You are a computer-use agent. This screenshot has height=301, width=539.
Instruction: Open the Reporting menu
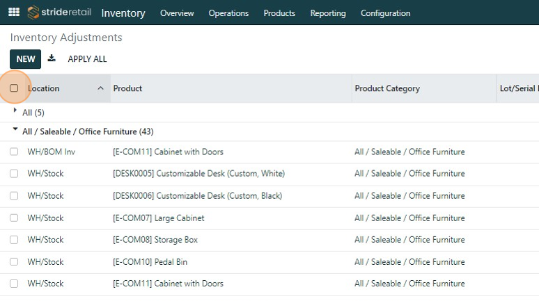tap(328, 13)
